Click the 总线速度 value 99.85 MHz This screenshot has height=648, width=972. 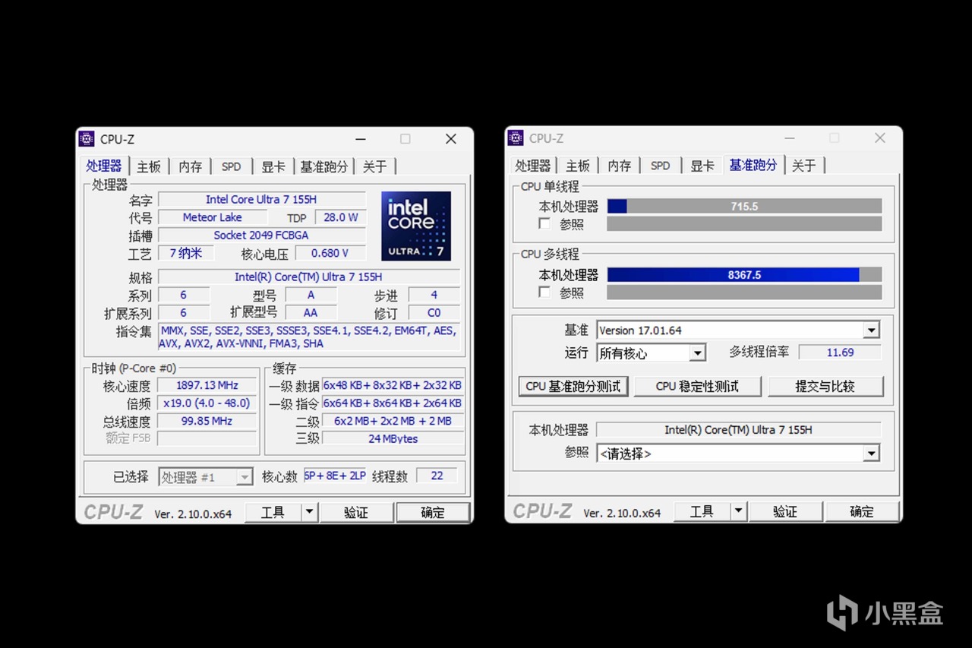207,421
